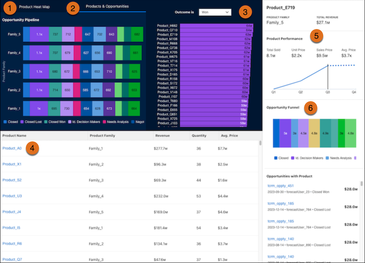Click the 682 green segment of Family_5

(x=137, y=34)
